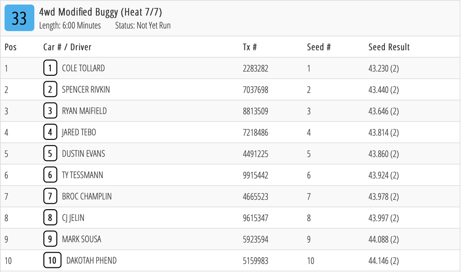Click driver name Dakotah Phend
The width and height of the screenshot is (461, 272).
[x=91, y=261]
